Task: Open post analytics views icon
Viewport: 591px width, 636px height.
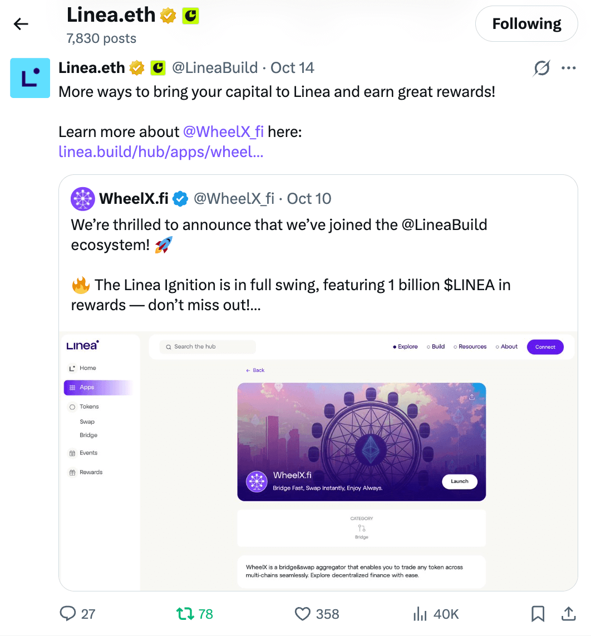Action: pyautogui.click(x=419, y=614)
